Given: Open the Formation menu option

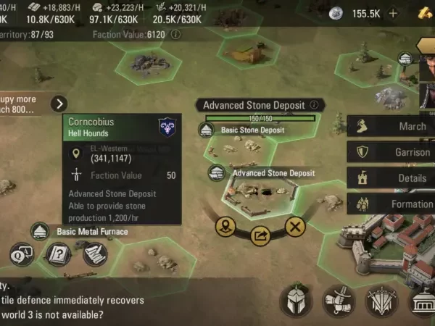Looking at the screenshot, I should (x=391, y=204).
